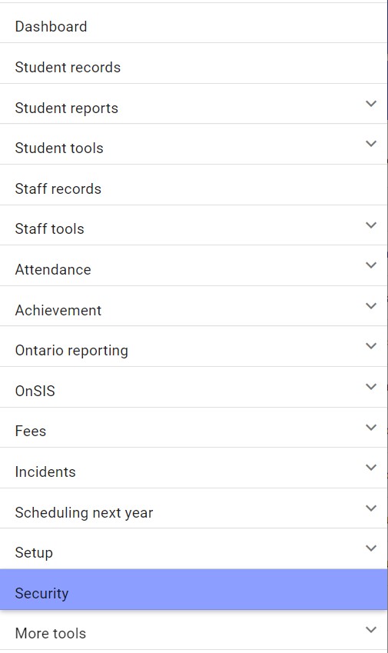Expand Scheduling next year chevron
This screenshot has height=653, width=388.
click(x=371, y=508)
